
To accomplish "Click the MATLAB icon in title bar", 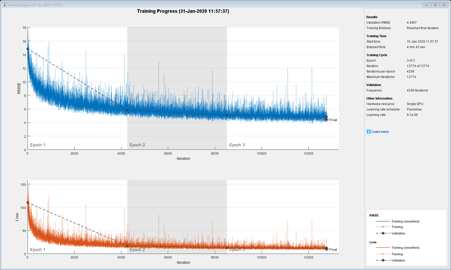I will pos(4,5).
